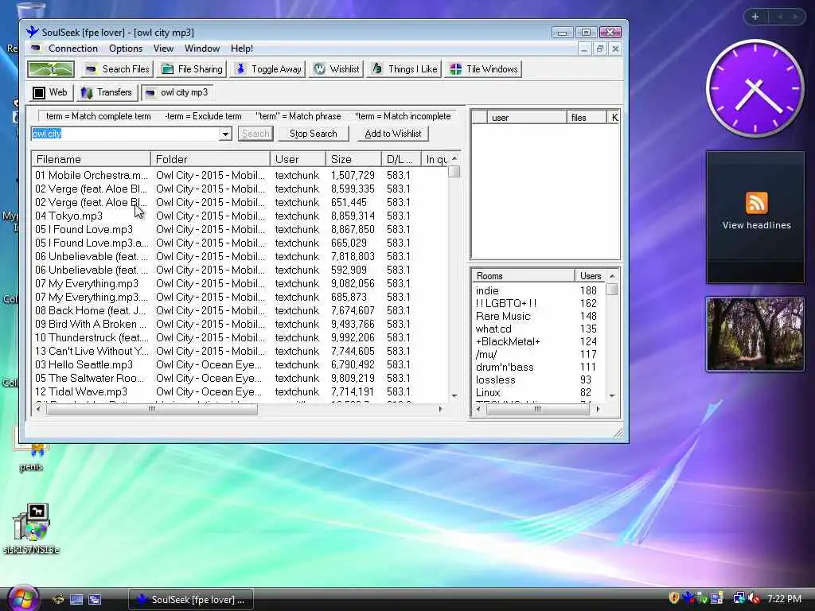Select the what.cd room
Screen dimensions: 815x611
click(x=493, y=329)
